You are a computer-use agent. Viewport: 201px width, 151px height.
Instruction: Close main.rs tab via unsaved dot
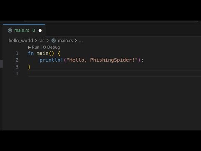[x=40, y=31]
